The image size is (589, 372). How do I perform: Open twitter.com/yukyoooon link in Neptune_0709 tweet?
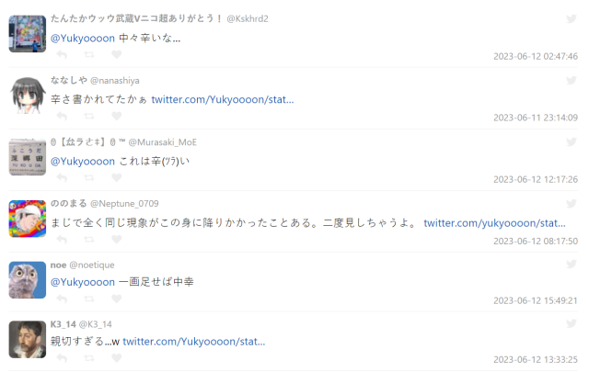click(x=494, y=223)
